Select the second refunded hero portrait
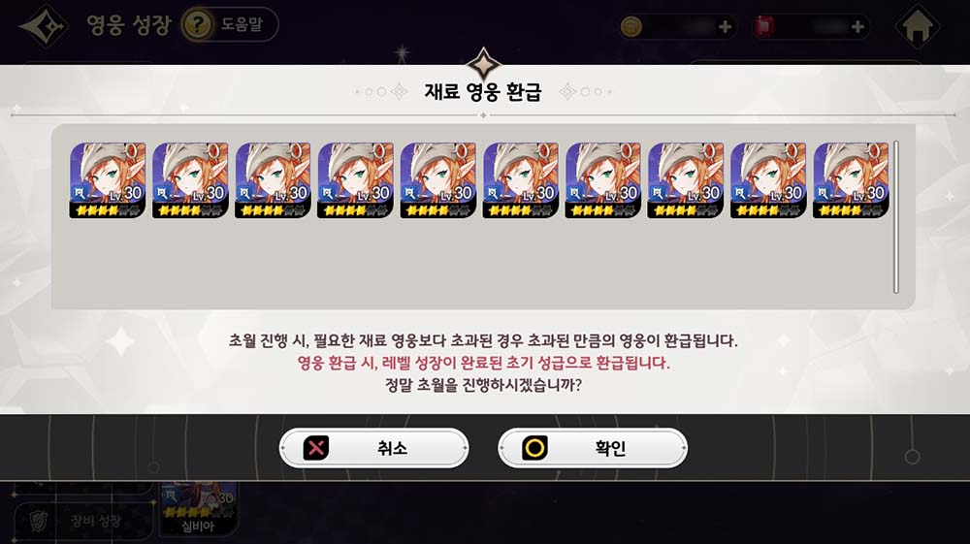 [190, 180]
